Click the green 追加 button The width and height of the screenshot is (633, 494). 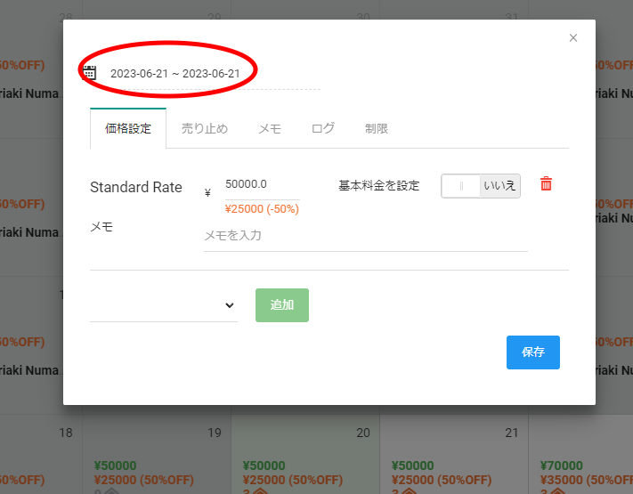click(281, 304)
